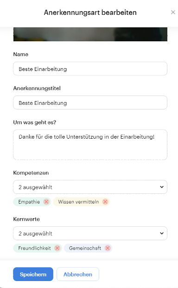Remove the Wissen vermitteln tag
Viewport: 178px width, 288px height.
pyautogui.click(x=105, y=202)
